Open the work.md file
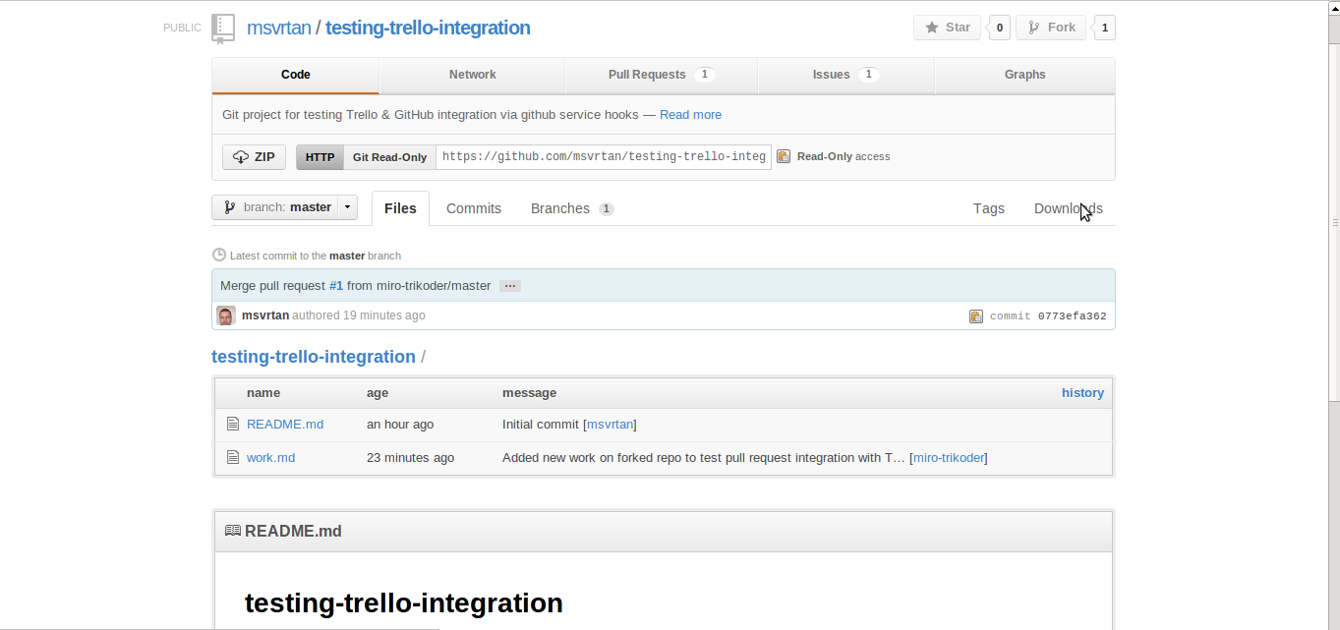 pyautogui.click(x=270, y=458)
